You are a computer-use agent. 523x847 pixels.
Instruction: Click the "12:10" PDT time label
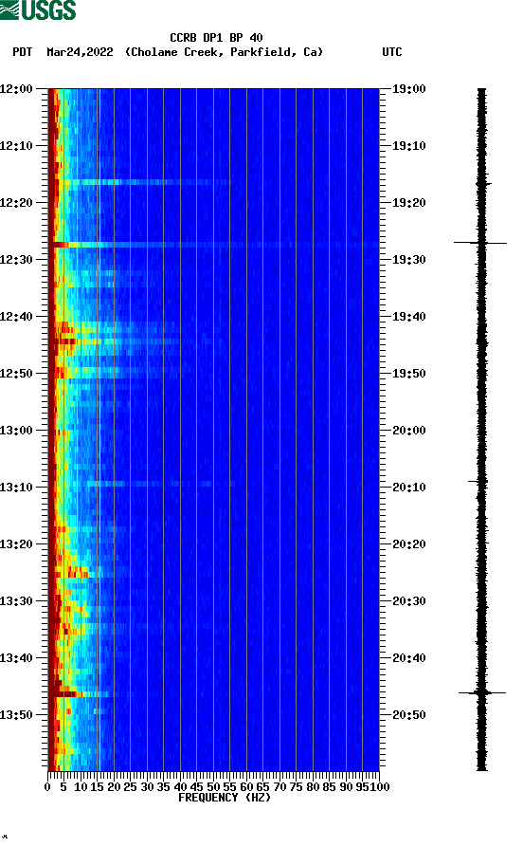(16, 146)
